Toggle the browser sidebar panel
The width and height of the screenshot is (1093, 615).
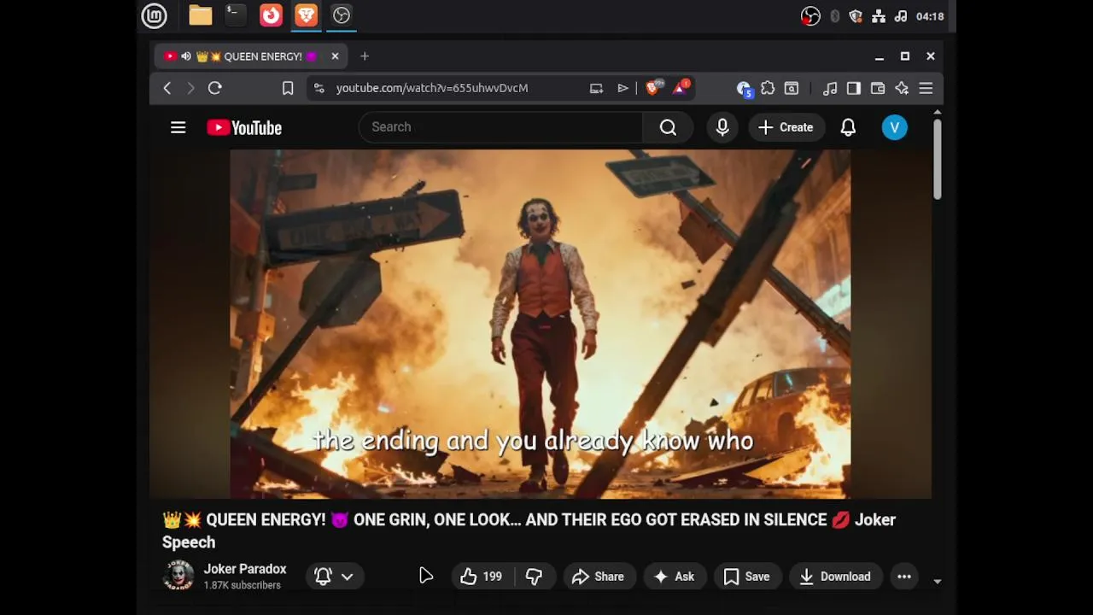coord(854,88)
